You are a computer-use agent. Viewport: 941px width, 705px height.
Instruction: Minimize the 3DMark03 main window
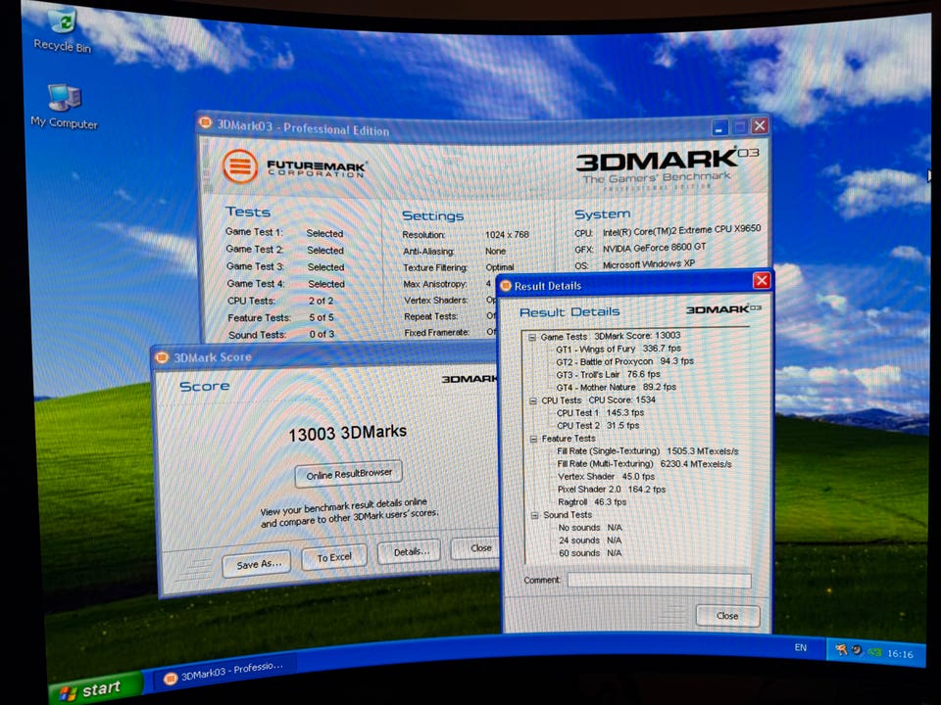pos(720,126)
